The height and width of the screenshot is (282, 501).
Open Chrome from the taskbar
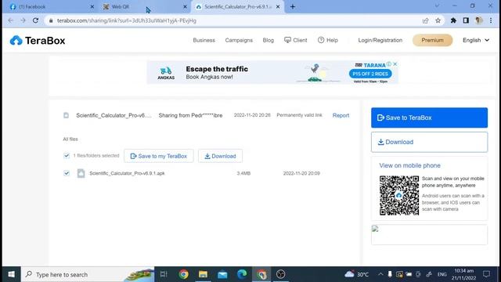(x=183, y=274)
